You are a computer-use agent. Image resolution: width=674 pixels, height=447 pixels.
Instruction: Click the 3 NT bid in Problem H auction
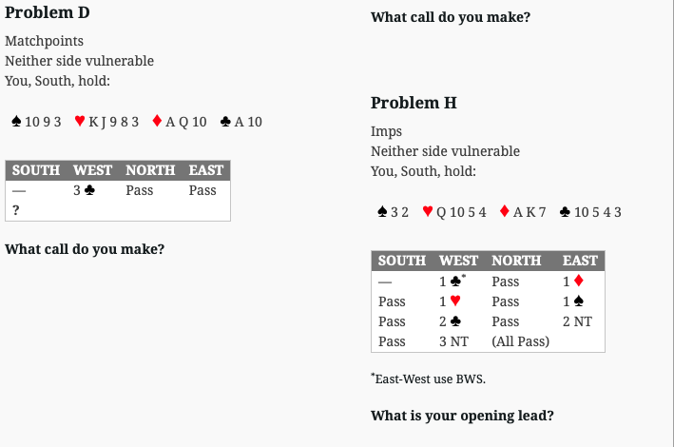click(x=453, y=341)
